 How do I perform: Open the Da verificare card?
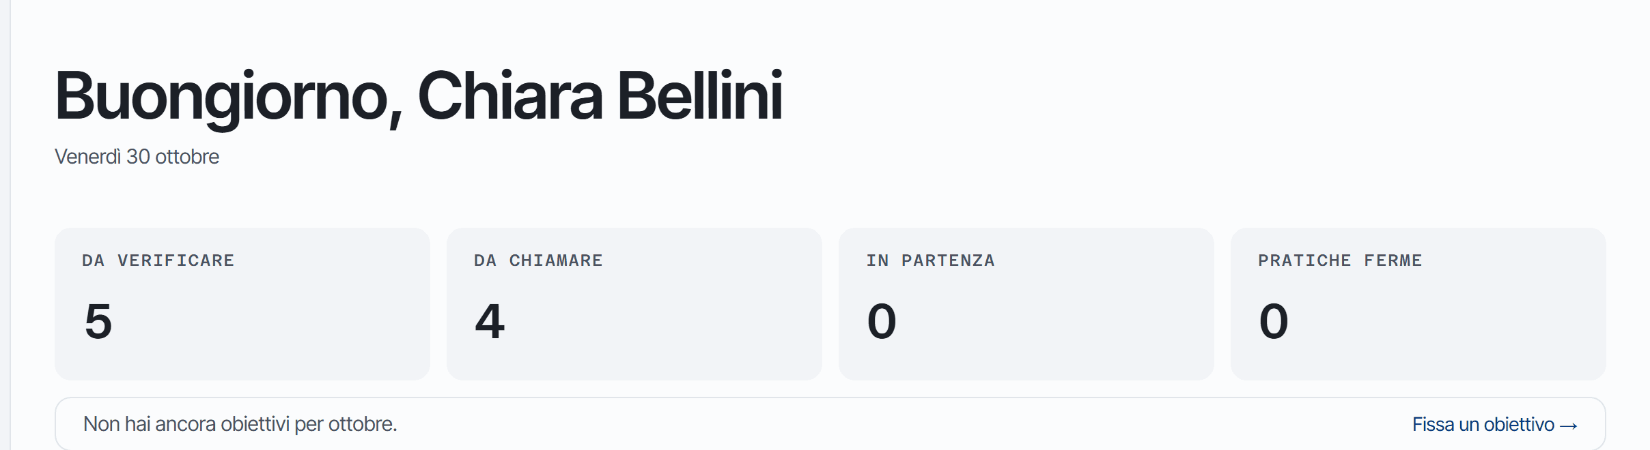[x=242, y=303]
